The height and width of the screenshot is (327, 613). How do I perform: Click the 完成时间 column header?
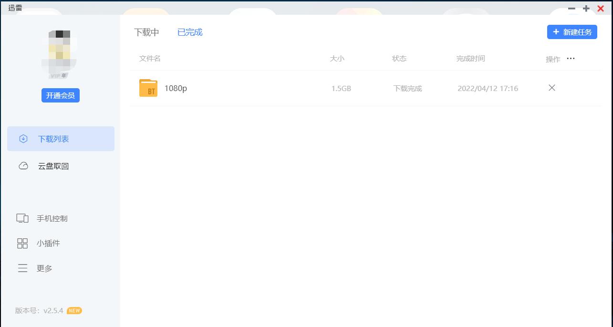click(x=471, y=58)
